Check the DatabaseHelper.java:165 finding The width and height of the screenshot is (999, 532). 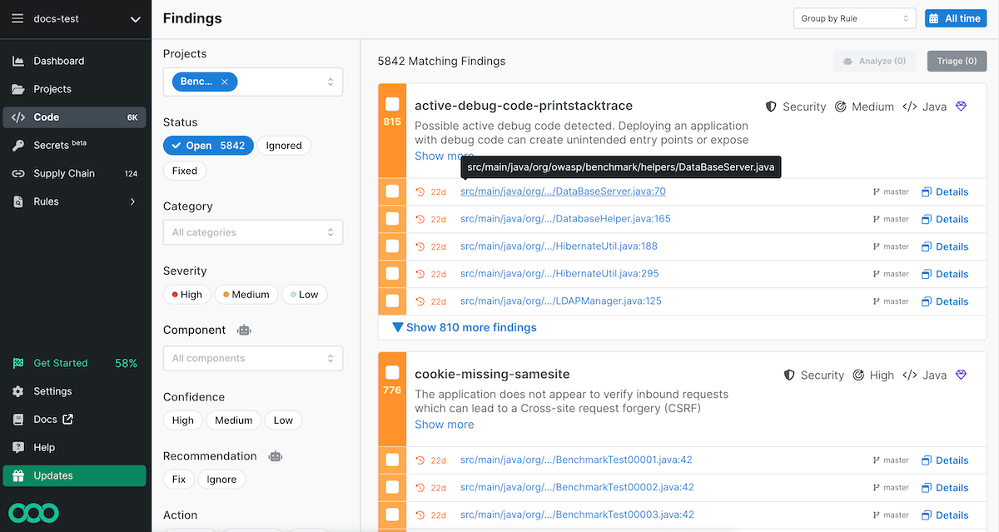392,219
